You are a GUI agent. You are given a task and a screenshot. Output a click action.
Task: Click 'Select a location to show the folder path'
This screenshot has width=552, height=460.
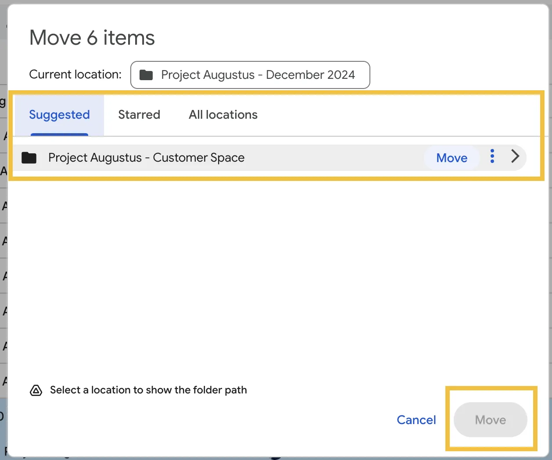pos(148,390)
